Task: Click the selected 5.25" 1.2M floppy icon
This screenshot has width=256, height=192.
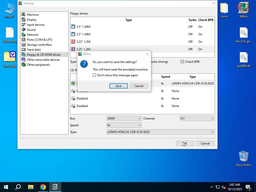Action: [73, 49]
